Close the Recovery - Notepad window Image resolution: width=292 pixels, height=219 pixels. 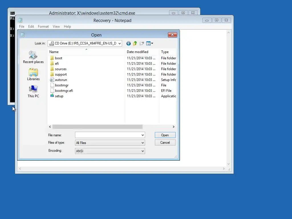pos(226,20)
